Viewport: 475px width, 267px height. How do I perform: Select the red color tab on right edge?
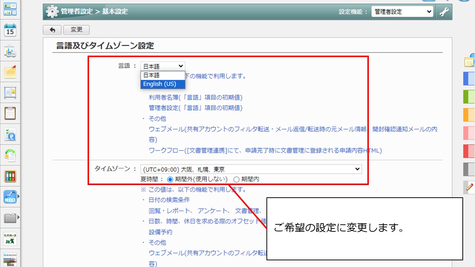point(469,151)
